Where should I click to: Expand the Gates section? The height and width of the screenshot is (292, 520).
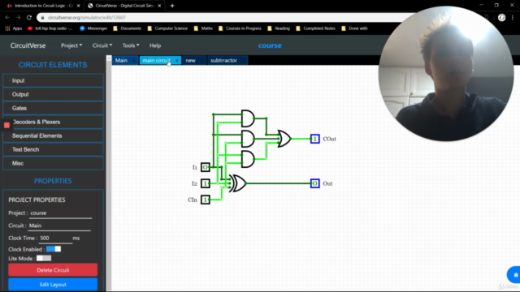pyautogui.click(x=53, y=108)
